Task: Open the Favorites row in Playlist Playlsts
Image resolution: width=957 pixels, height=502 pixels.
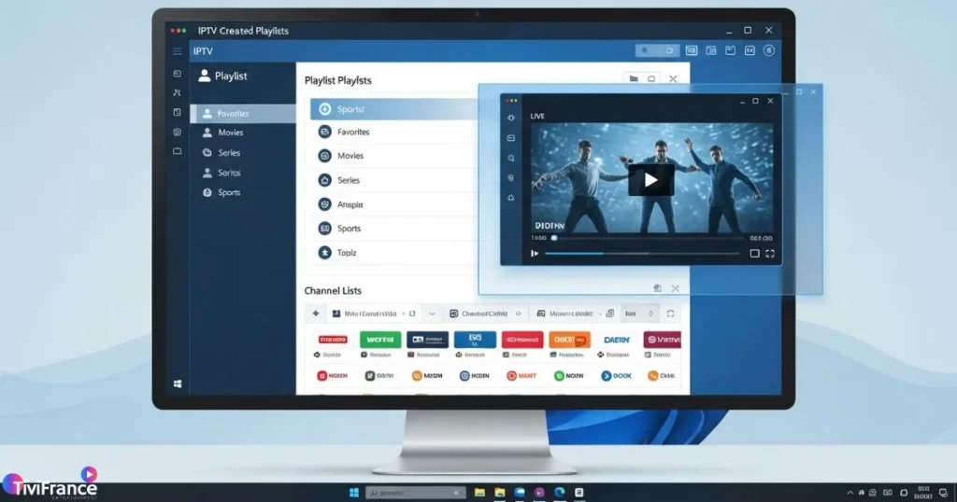Action: point(394,132)
